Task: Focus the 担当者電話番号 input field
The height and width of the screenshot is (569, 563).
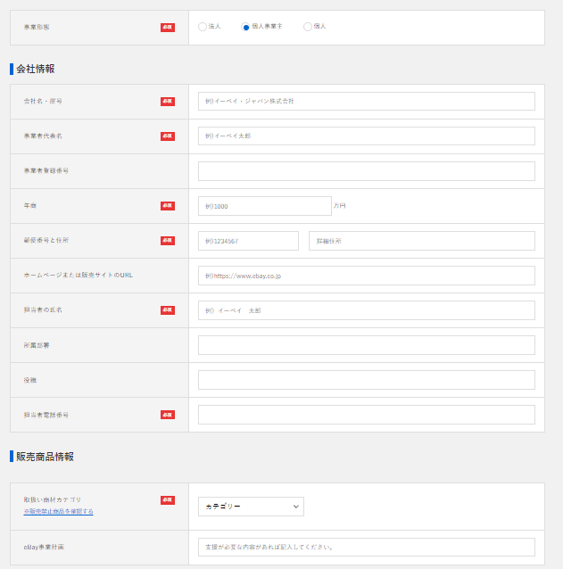Action: coord(366,415)
